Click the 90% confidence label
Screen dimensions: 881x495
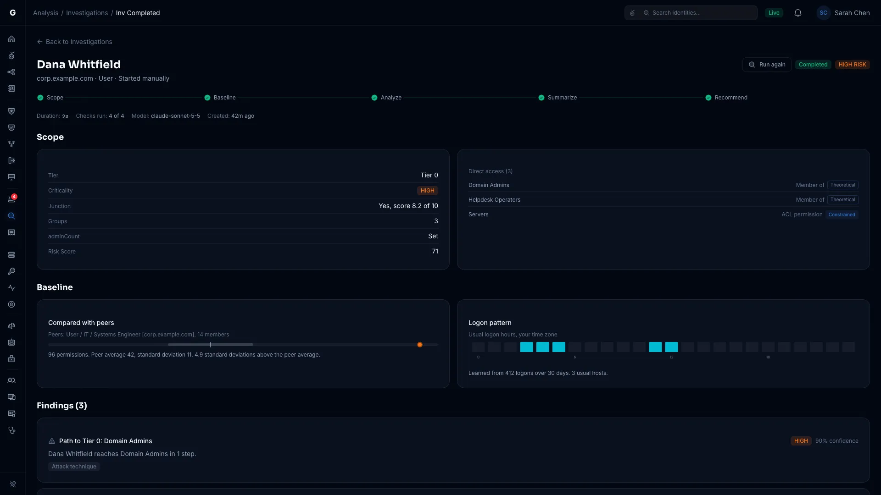(x=837, y=441)
